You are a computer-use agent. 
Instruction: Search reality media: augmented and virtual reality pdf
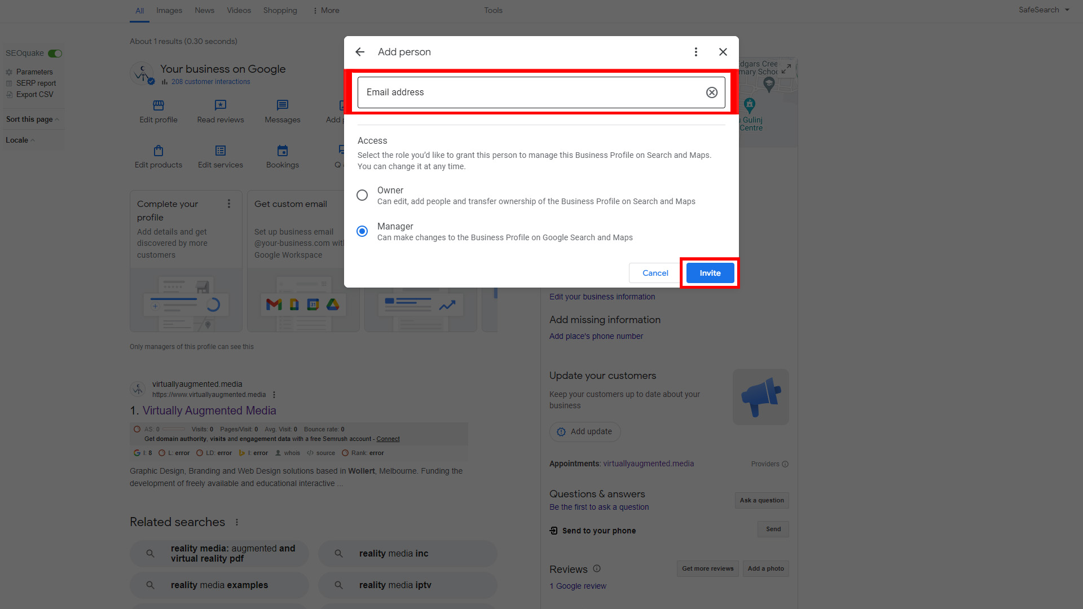(219, 554)
